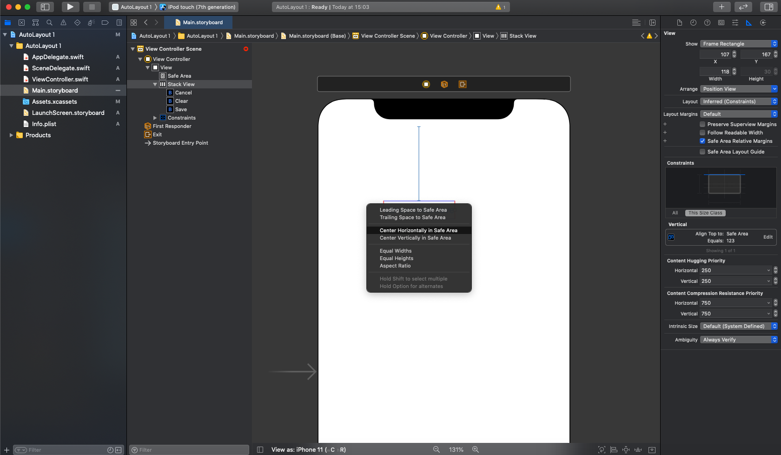Click the Stop button in toolbar
Image resolution: width=781 pixels, height=455 pixels.
tap(92, 7)
